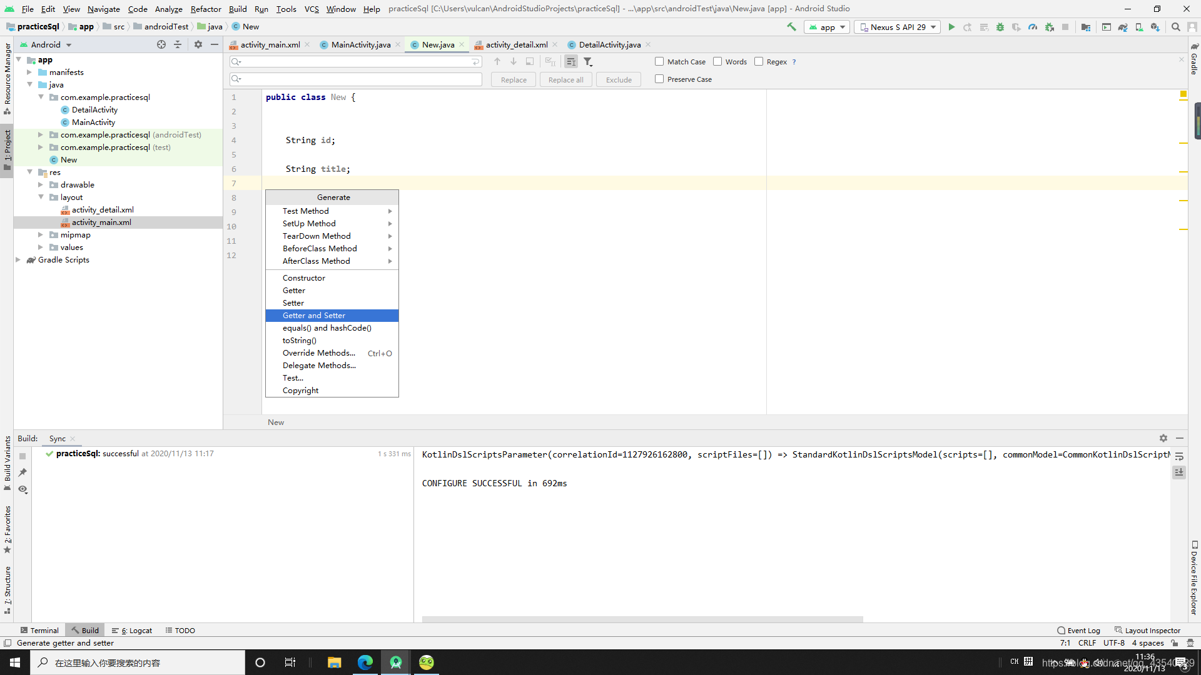Click in the replace text field
Viewport: 1201px width, 675px height.
tap(355, 79)
